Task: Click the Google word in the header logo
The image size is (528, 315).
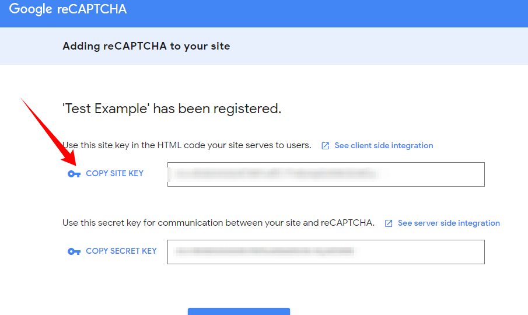Action: pos(29,9)
